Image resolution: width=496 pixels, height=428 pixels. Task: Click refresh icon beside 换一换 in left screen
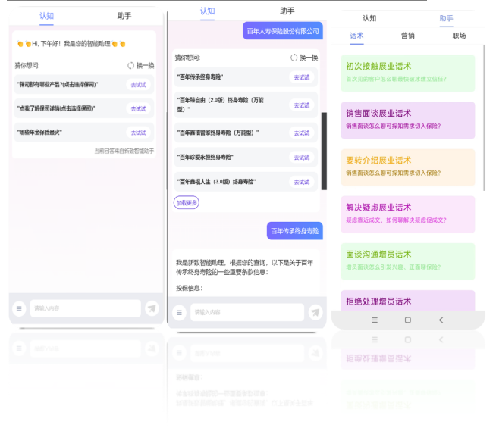pos(130,65)
